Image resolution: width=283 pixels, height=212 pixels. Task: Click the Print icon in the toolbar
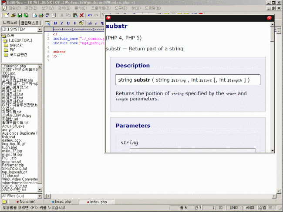point(40,15)
